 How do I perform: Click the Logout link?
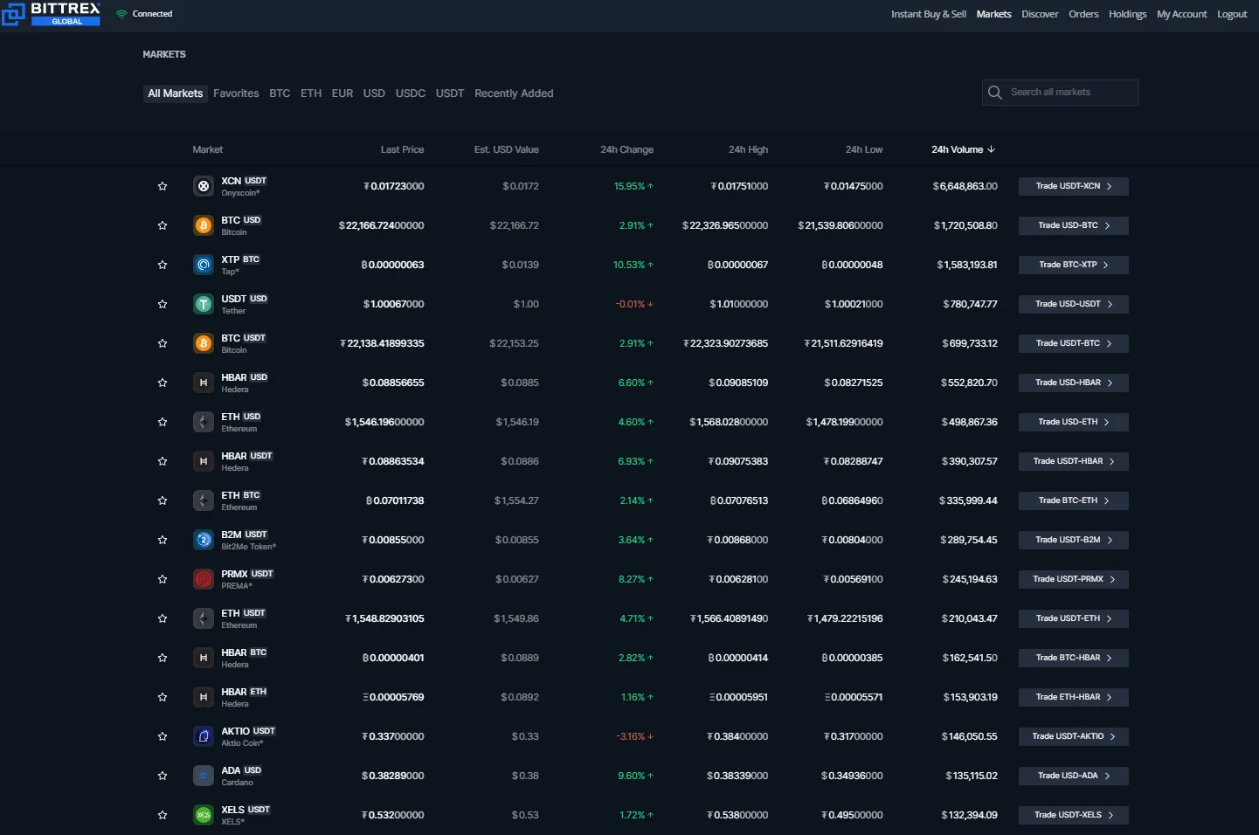(x=1232, y=14)
